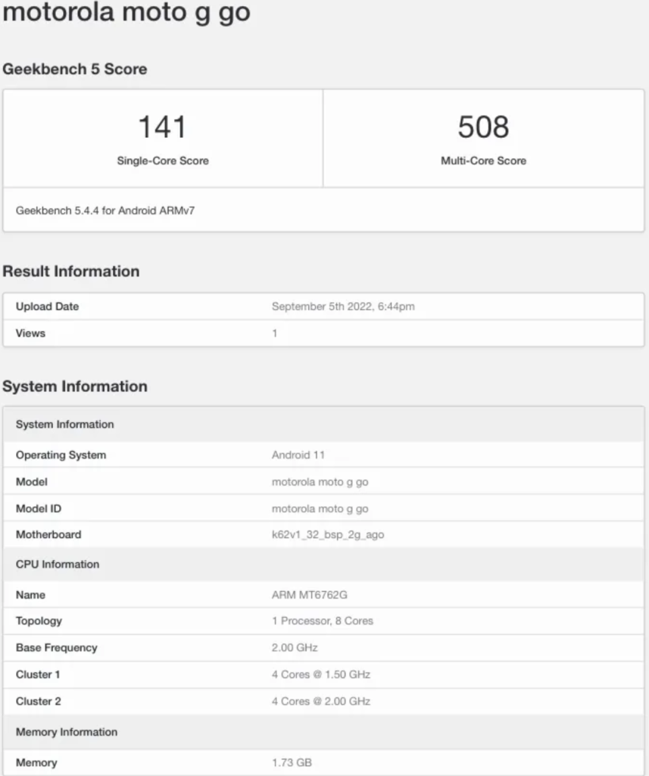This screenshot has width=649, height=776.
Task: Click the Cluster 2 value 4 Cores @ 2.00 GHz
Action: pyautogui.click(x=321, y=701)
